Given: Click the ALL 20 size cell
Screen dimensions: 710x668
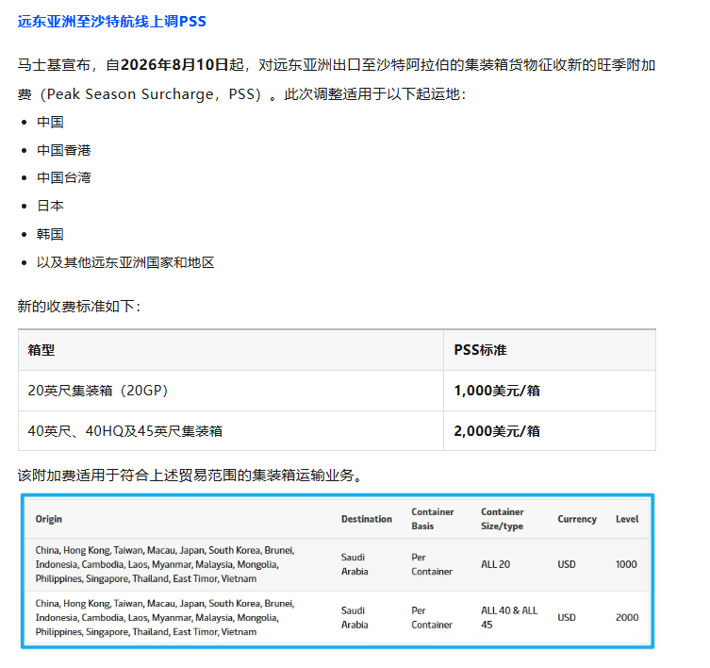Looking at the screenshot, I should pos(495,564).
